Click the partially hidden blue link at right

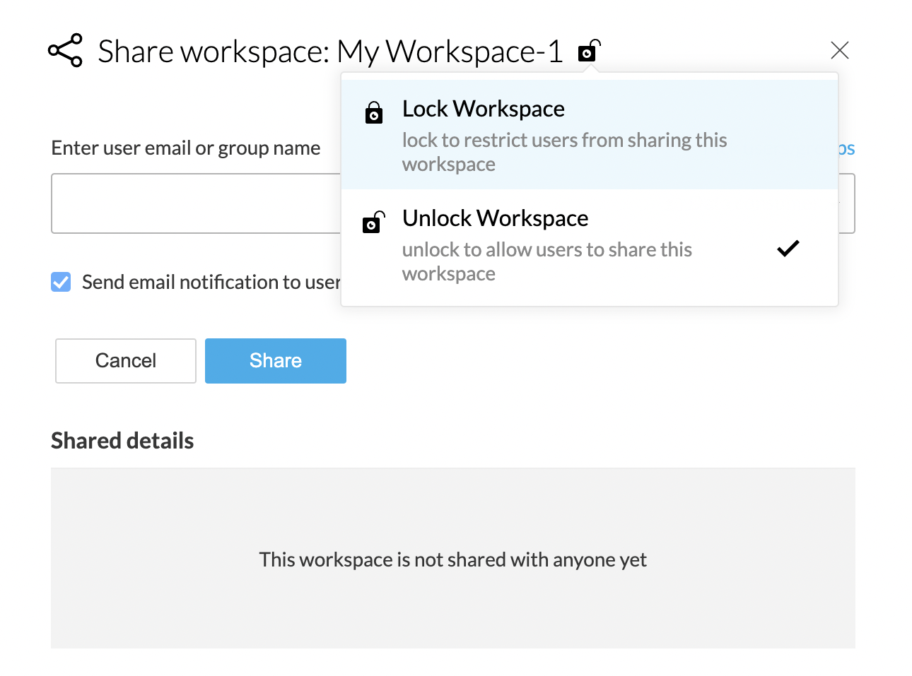coord(846,149)
